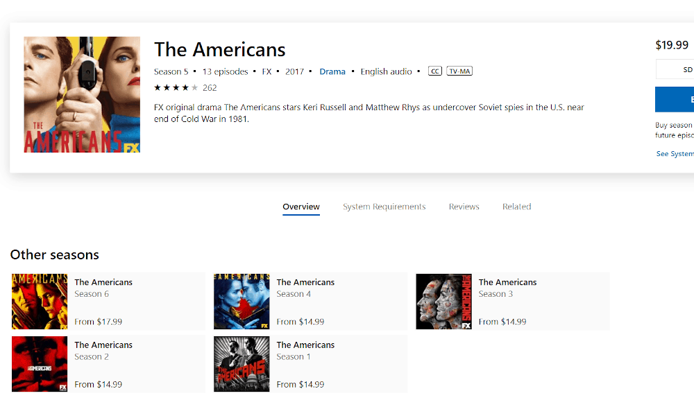Viewport: 694px width, 416px height.
Task: Open the Season 4 poster thumbnail
Action: (242, 302)
